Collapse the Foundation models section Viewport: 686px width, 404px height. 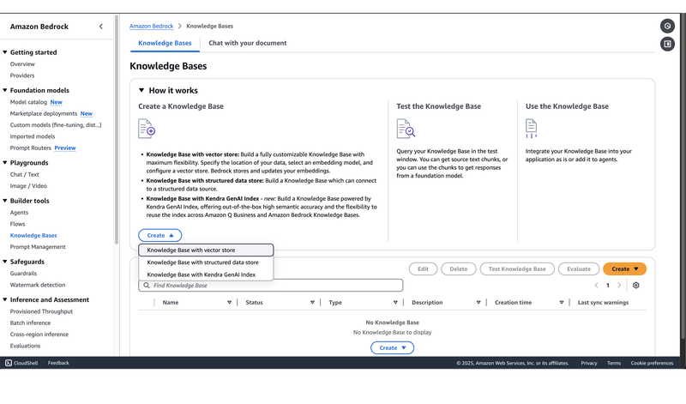(5, 90)
